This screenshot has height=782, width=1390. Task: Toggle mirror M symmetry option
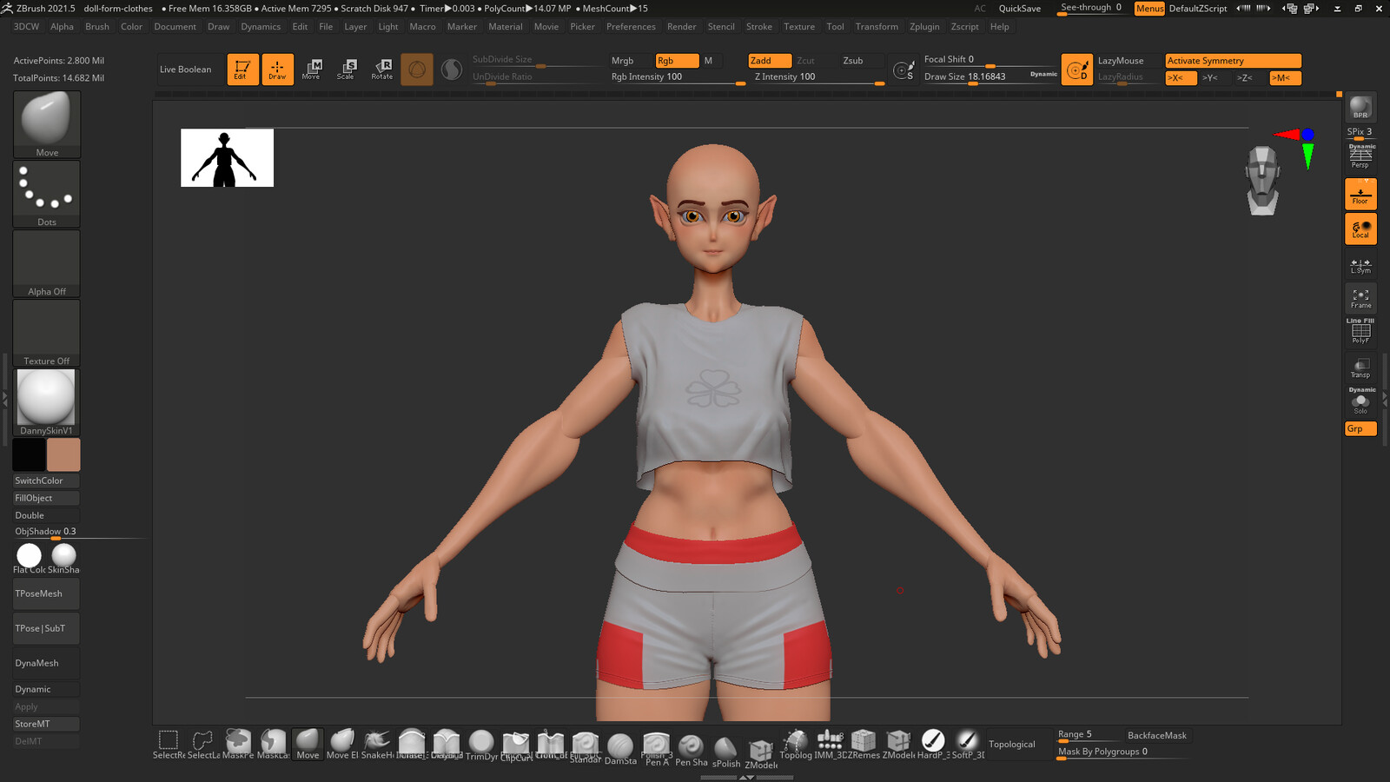click(1285, 78)
